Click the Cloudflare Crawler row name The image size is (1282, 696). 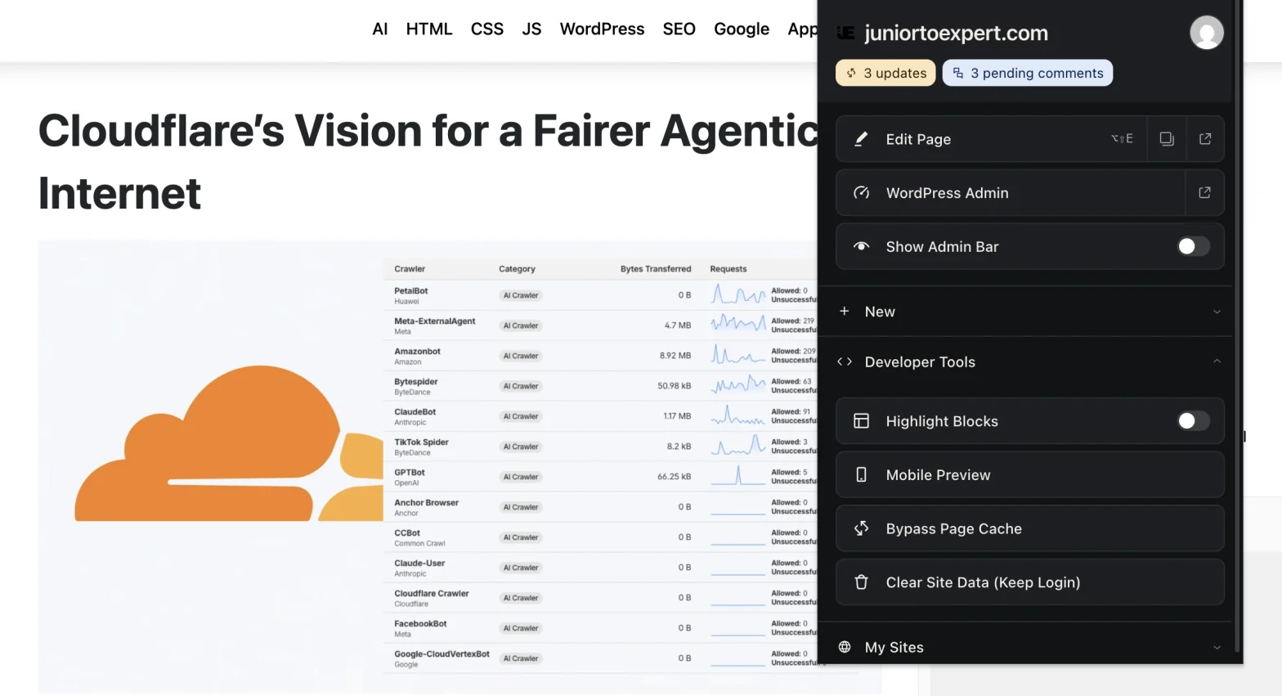coord(432,594)
